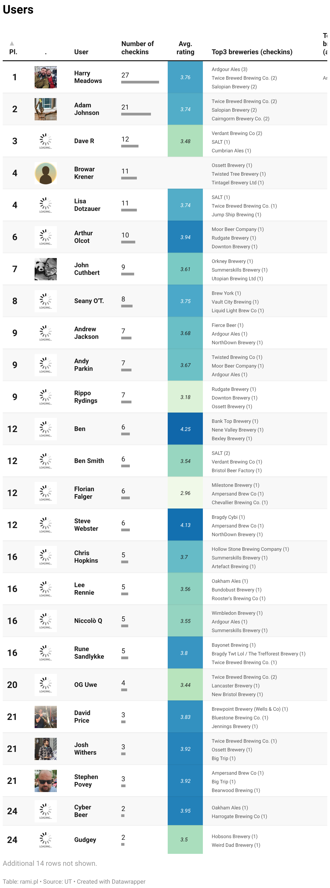Screen dimensions: 330x888
Task: Click Josh Withers' avatar image
Action: click(x=45, y=749)
